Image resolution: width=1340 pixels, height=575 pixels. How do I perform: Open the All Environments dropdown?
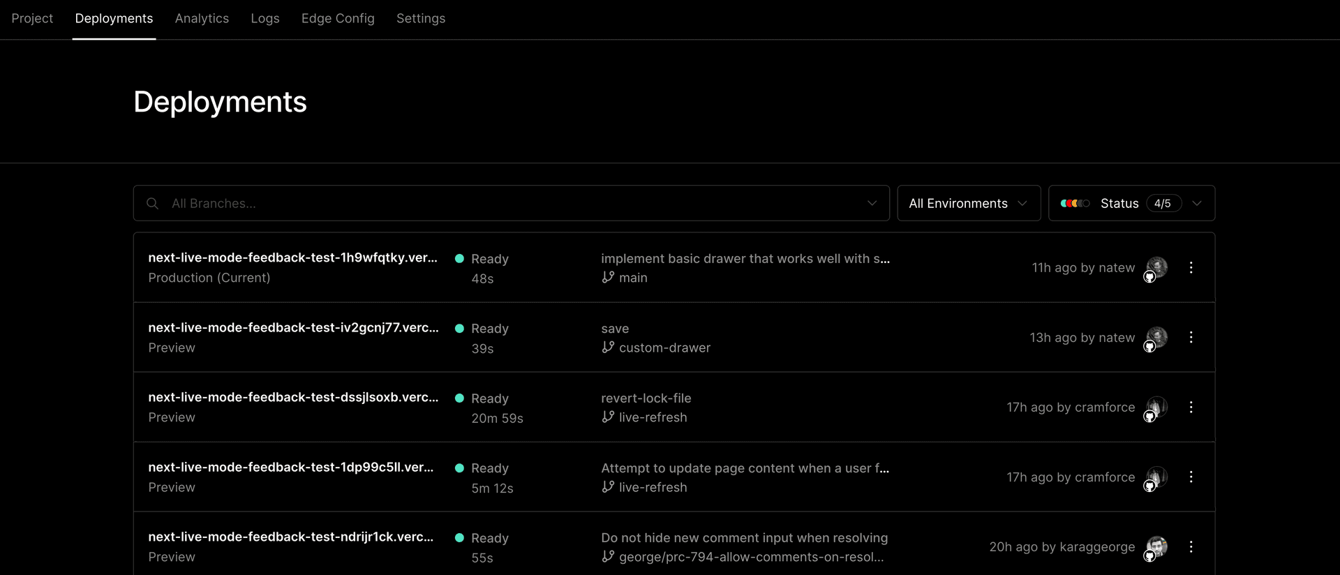pos(968,203)
